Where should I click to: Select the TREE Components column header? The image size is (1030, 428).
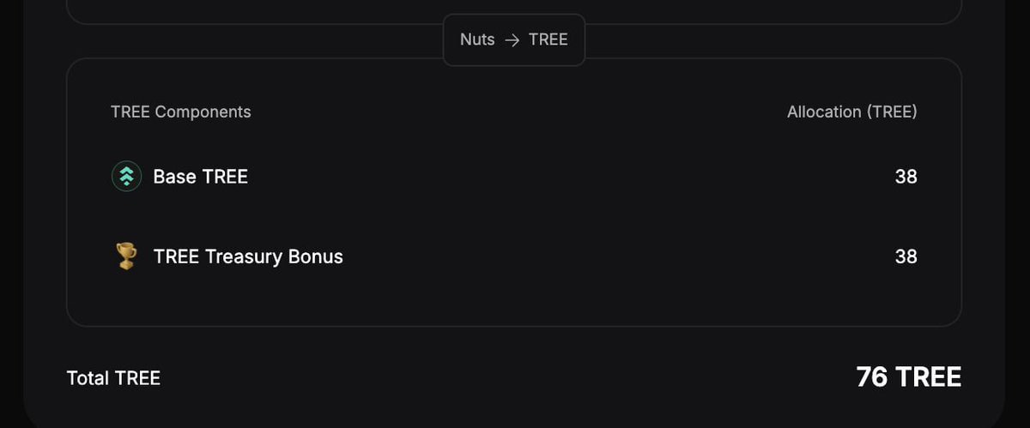[x=181, y=112]
